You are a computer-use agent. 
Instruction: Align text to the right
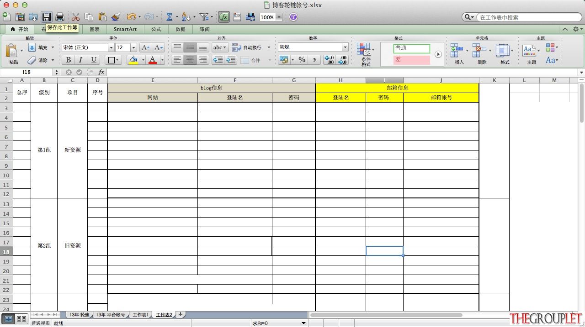click(203, 60)
